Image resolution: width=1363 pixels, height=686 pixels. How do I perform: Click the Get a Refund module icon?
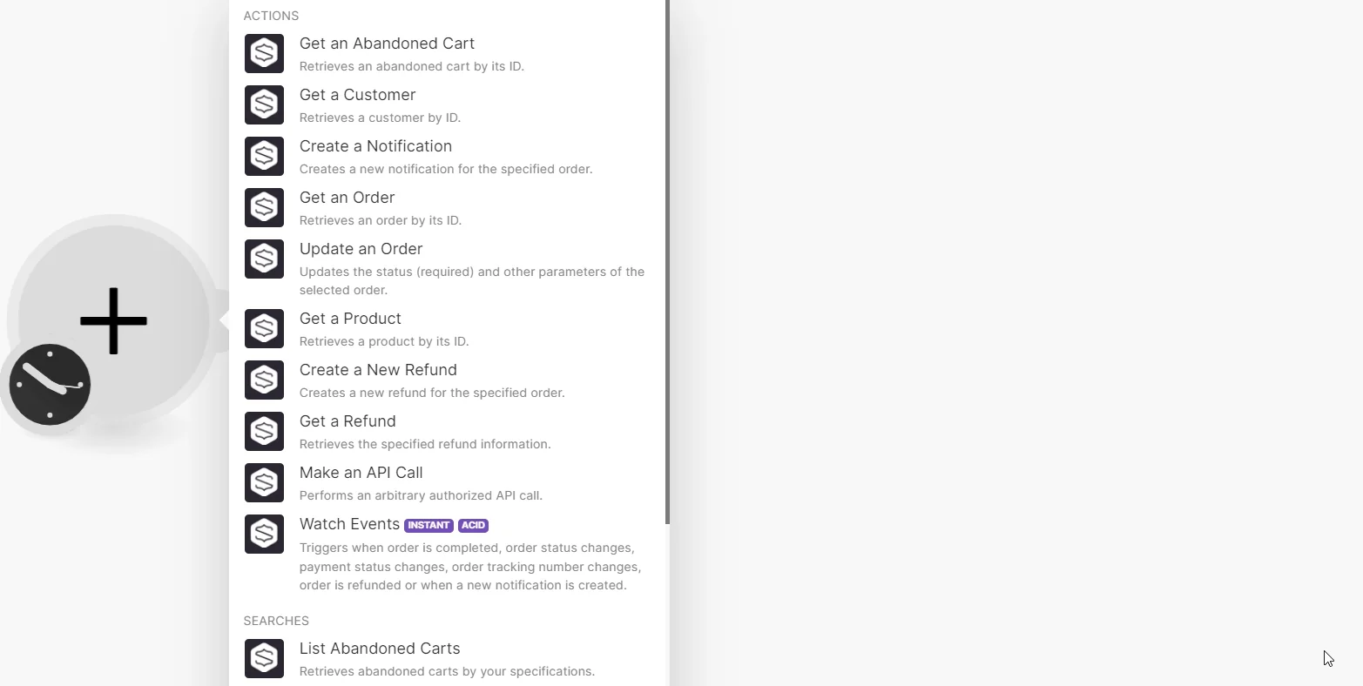[x=264, y=431]
